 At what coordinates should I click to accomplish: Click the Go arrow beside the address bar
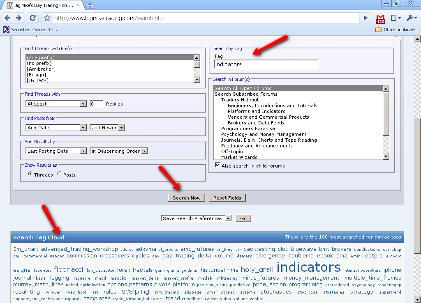point(365,18)
